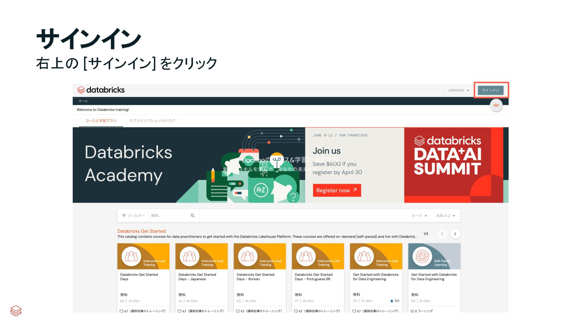The height and width of the screenshot is (327, 581).
Task: Click Instructor-Led icon on Korean card
Action: click(x=247, y=256)
